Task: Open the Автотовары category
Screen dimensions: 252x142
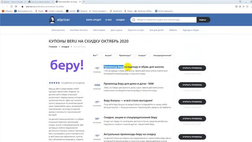Action: click(99, 30)
